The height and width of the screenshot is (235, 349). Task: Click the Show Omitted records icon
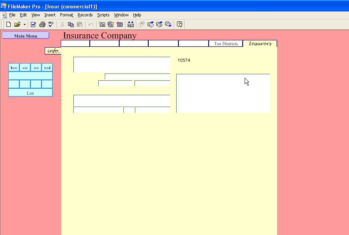tap(168, 24)
